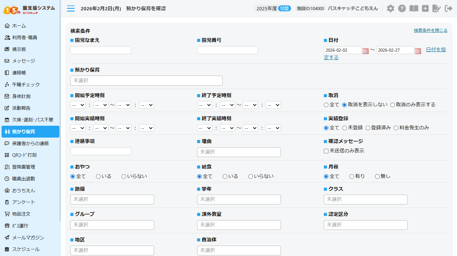Open first hour dropdown under 開始予定時刻
The image size is (457, 256).
point(78,105)
